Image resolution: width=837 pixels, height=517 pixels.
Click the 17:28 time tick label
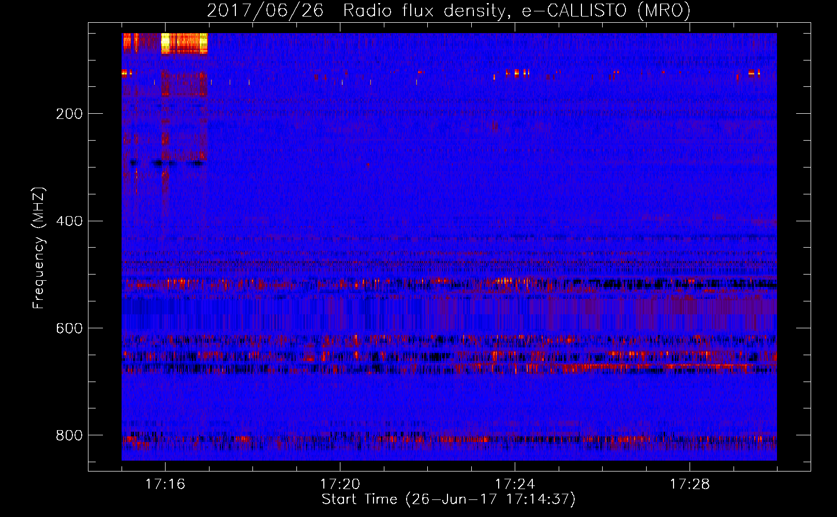(x=690, y=484)
